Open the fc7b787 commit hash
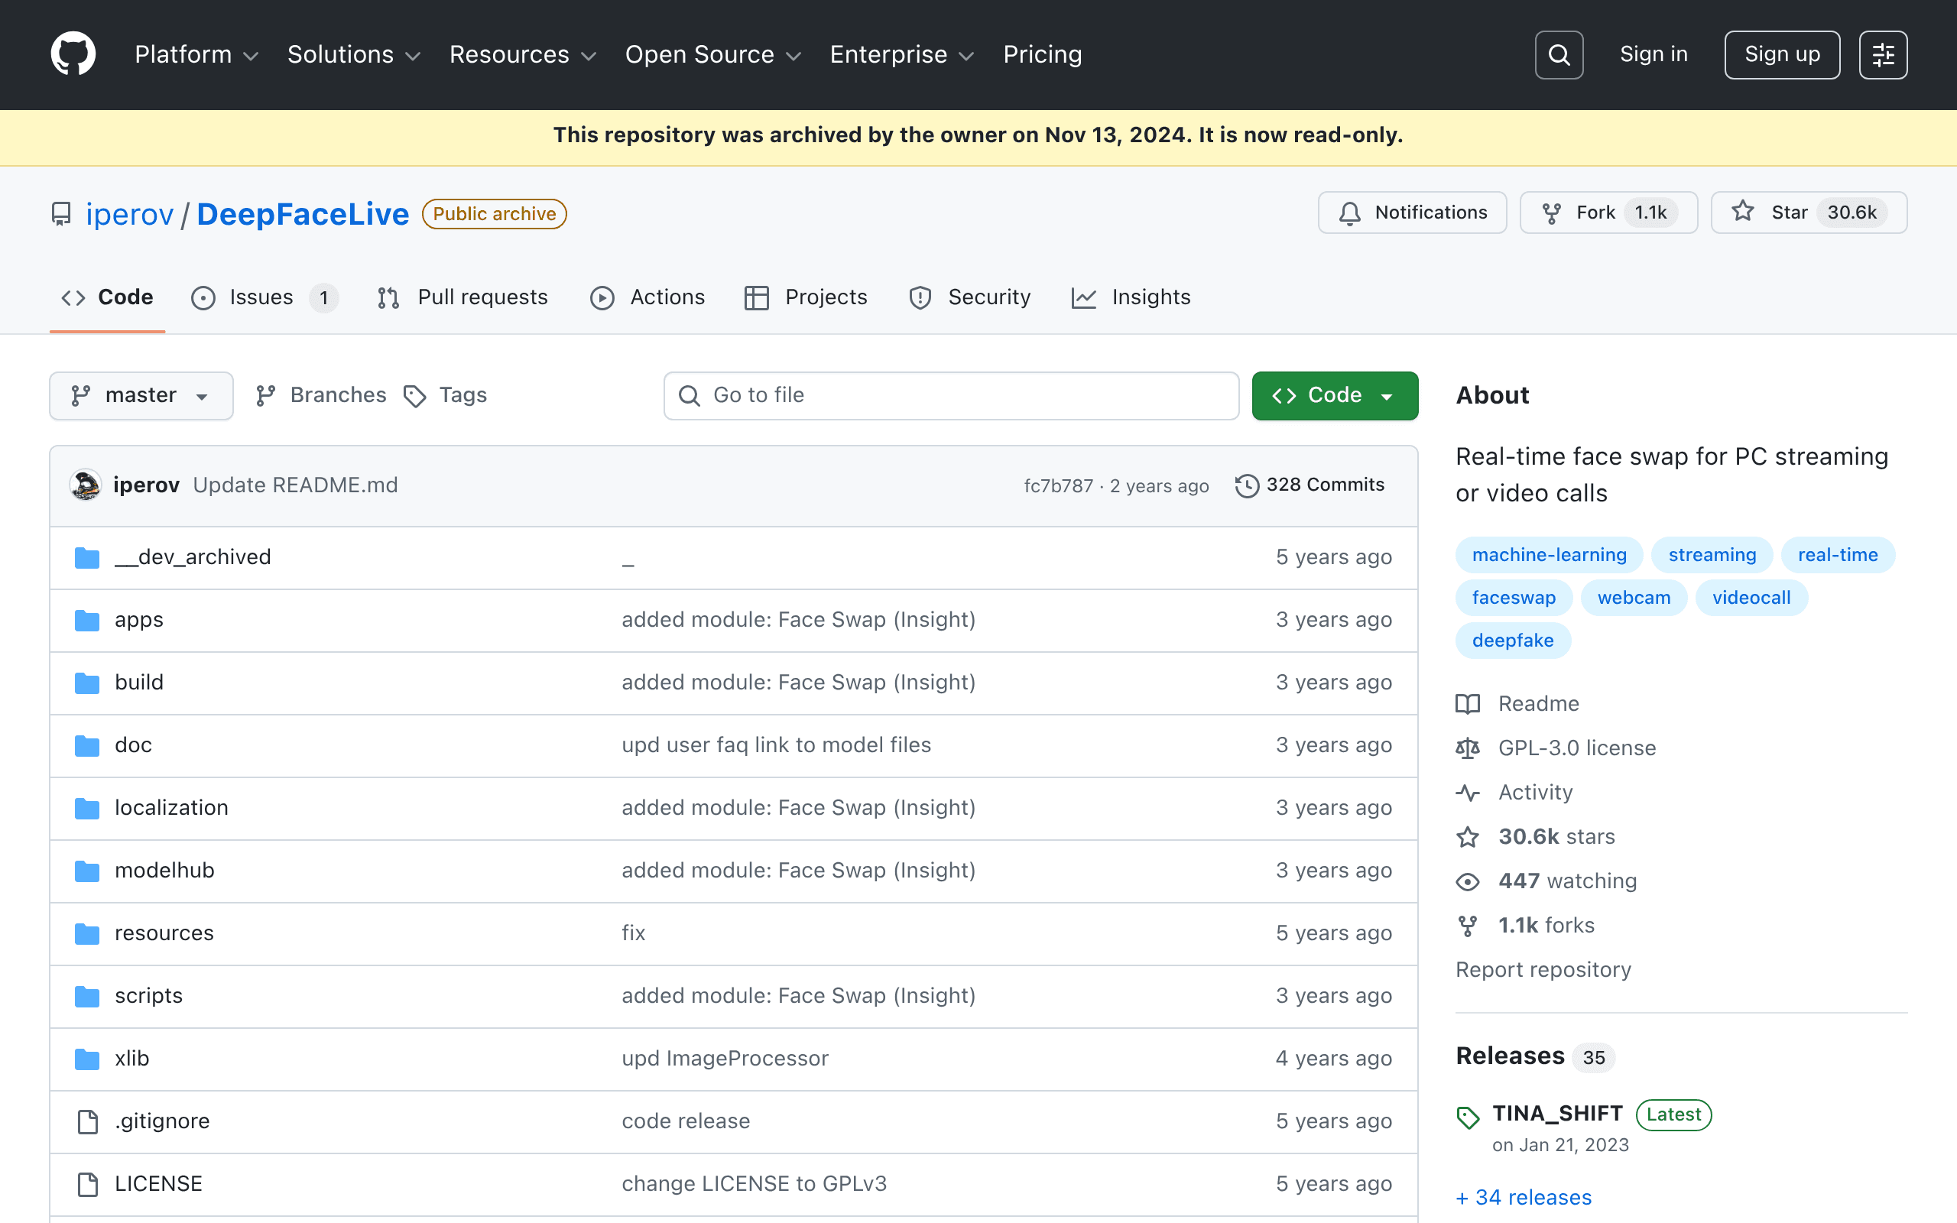This screenshot has width=1957, height=1223. pos(1058,486)
